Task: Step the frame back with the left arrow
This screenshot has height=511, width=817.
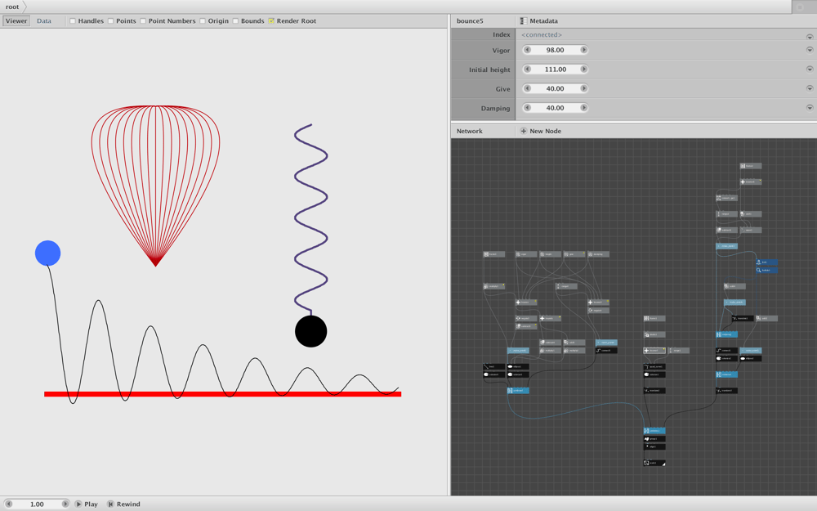Action: point(8,504)
